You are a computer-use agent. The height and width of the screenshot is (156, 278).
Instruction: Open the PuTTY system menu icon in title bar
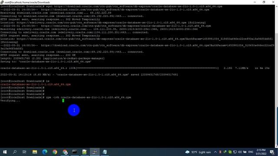pyautogui.click(x=2, y=2)
